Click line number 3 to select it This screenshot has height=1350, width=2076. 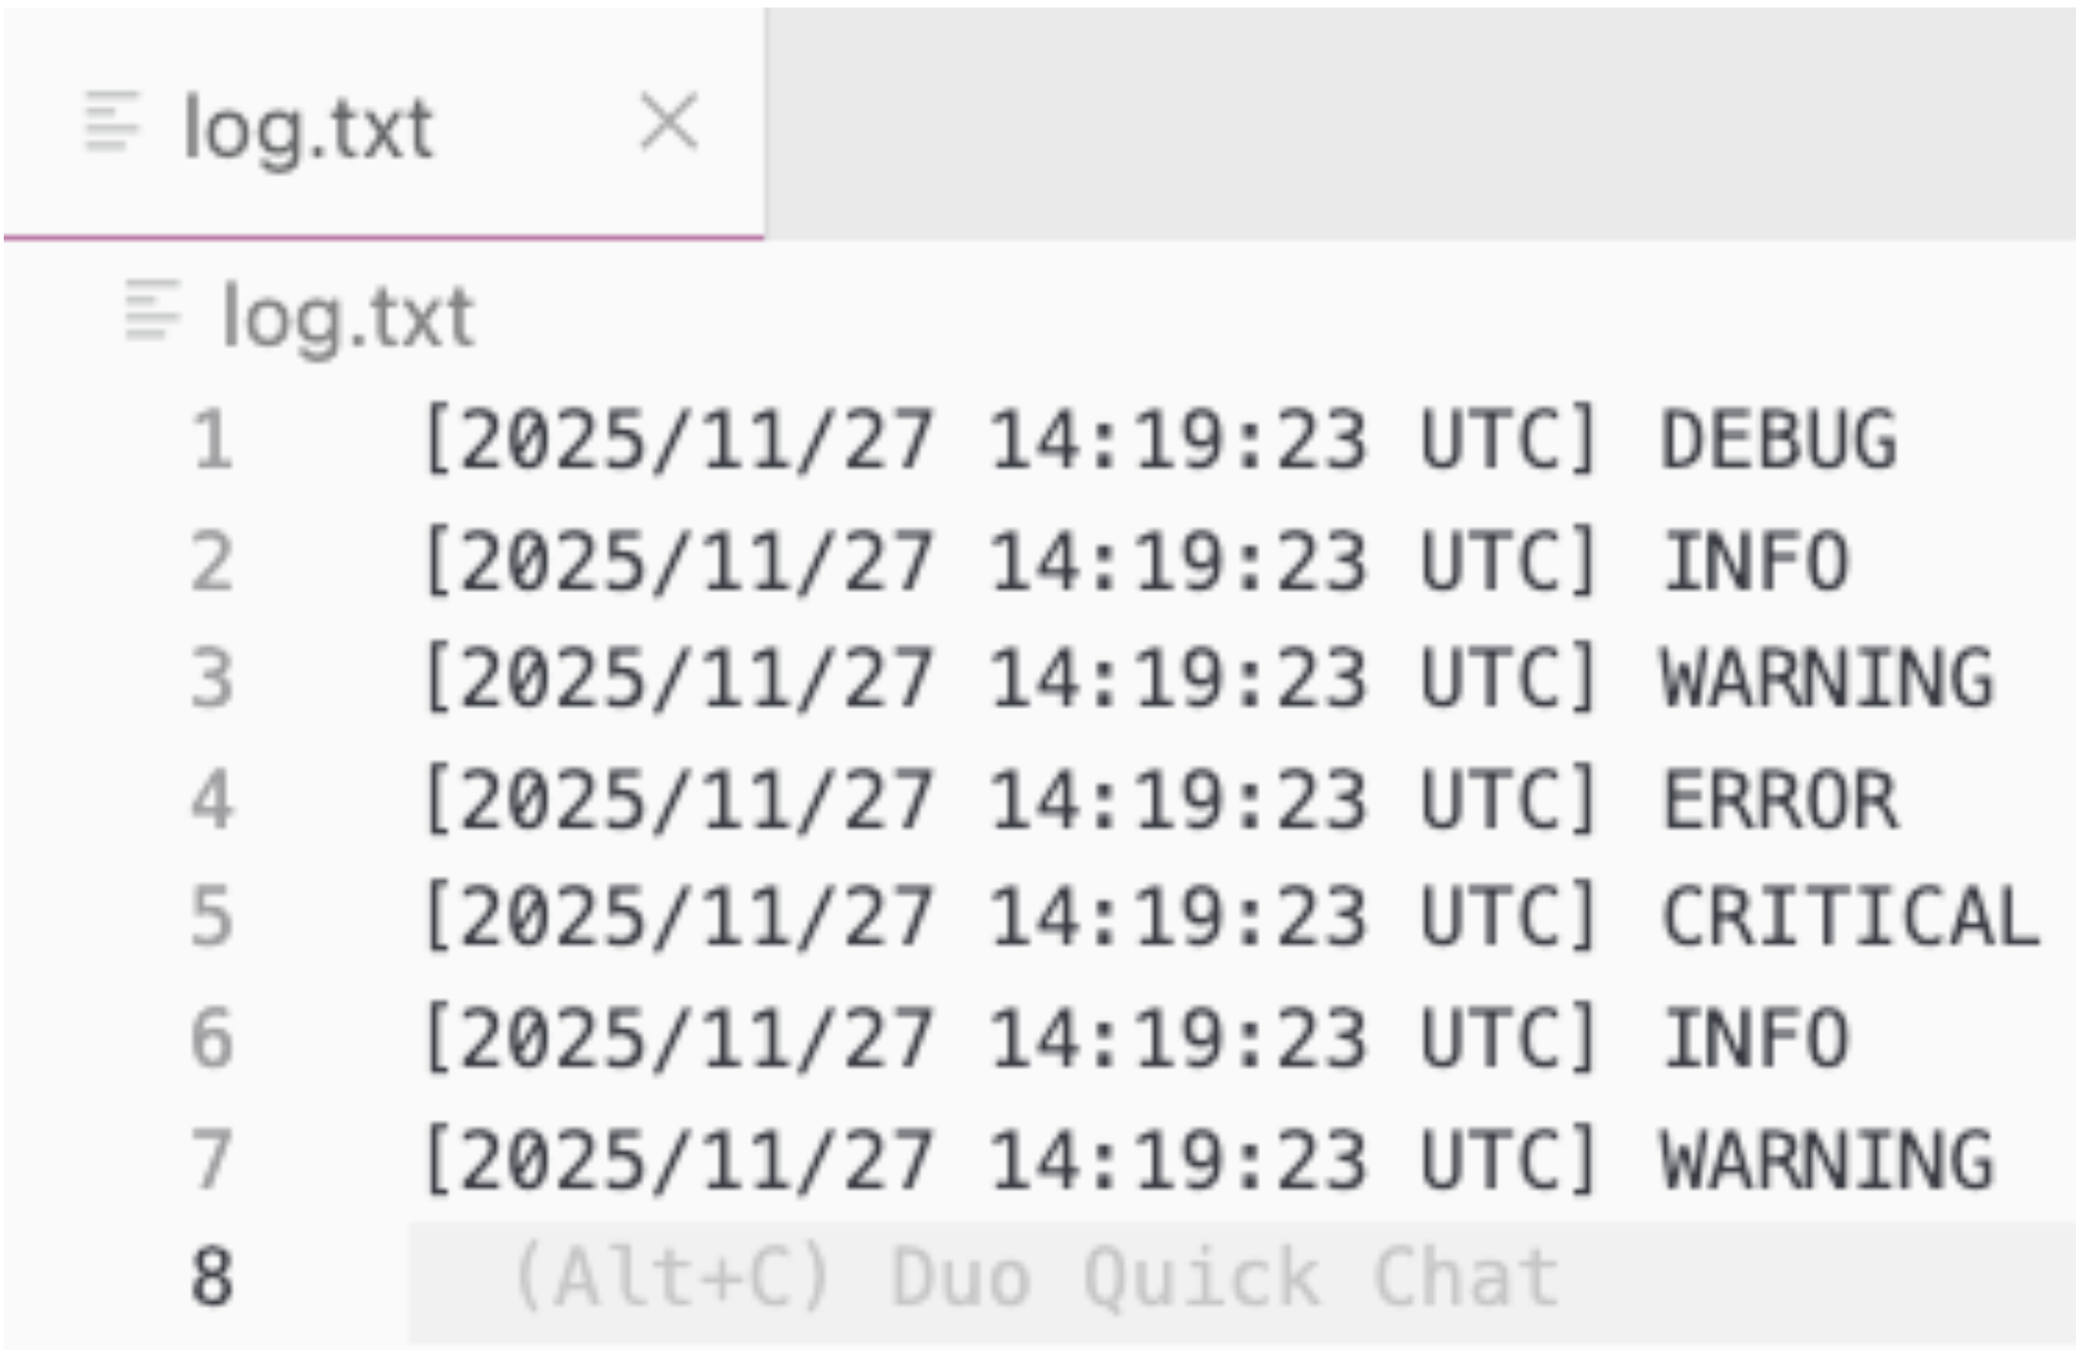(x=212, y=677)
